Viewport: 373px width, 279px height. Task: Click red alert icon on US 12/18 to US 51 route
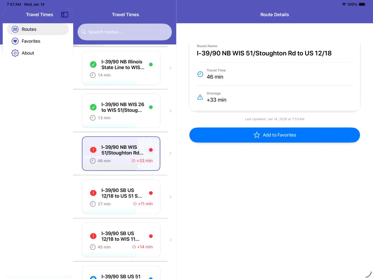click(x=93, y=193)
